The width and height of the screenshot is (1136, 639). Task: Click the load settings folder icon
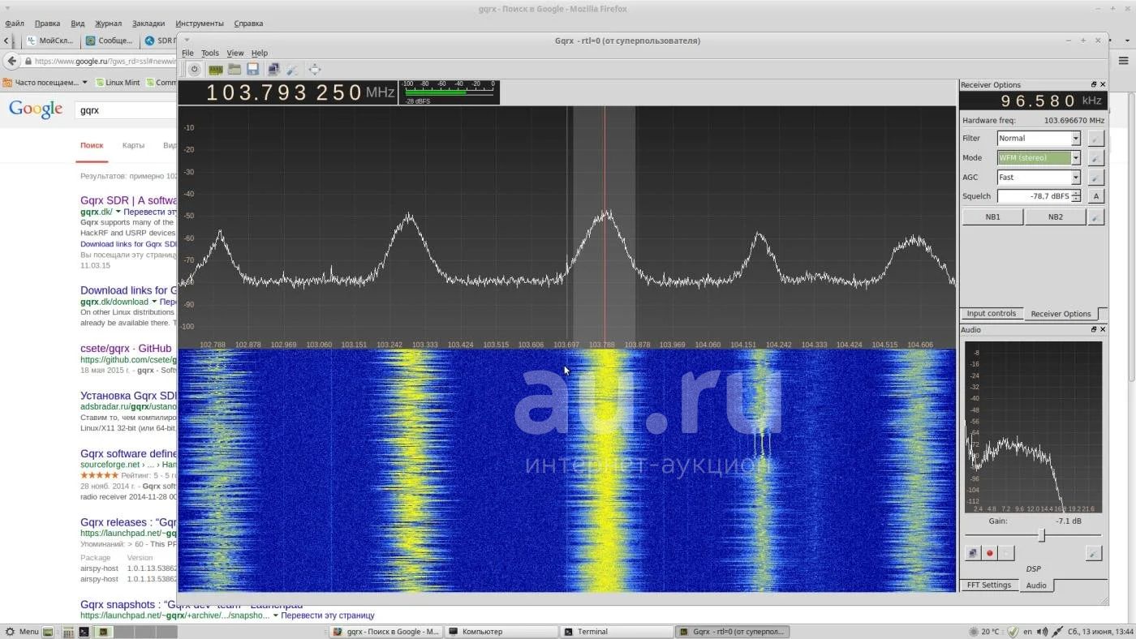tap(235, 70)
